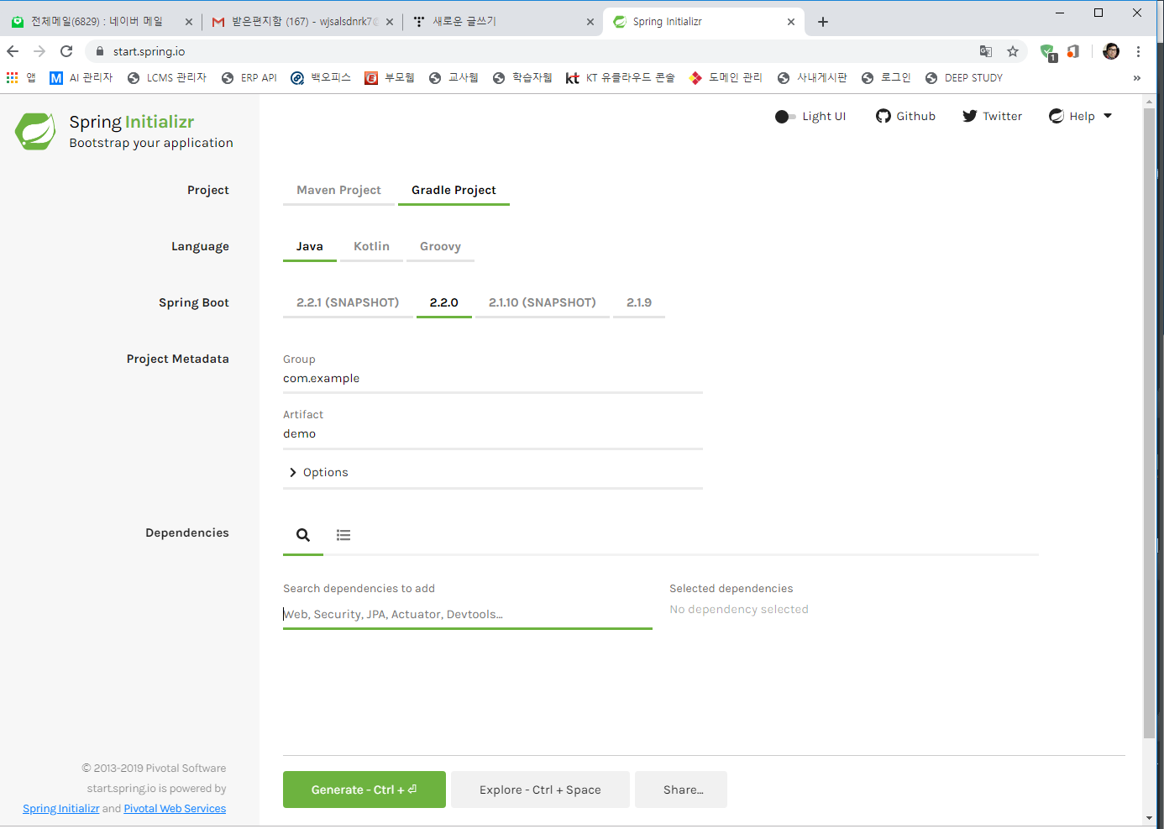The image size is (1164, 829).
Task: Open the 사내게시판 bookmark
Action: 812,78
